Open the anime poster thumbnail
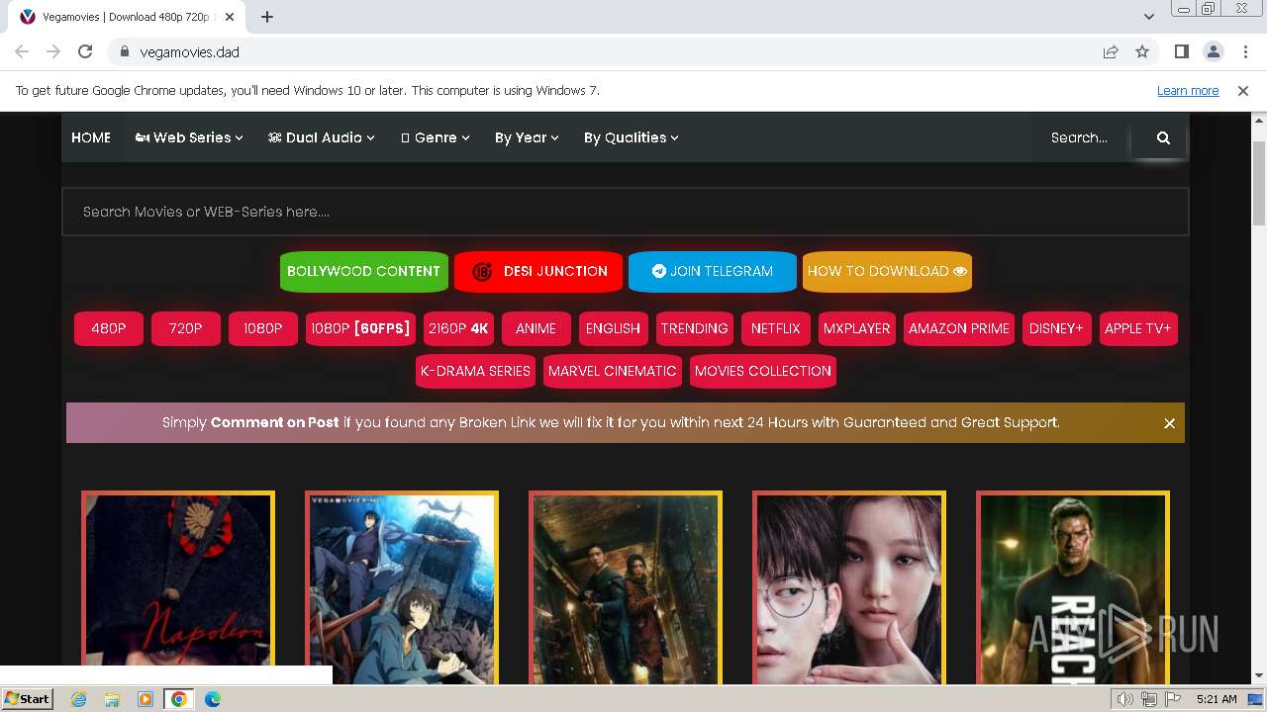Screen dimensions: 1267x712 tap(402, 587)
